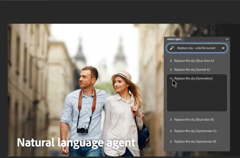Click the empty expanded Generative content area
This screenshot has width=240, height=158.
[197, 97]
